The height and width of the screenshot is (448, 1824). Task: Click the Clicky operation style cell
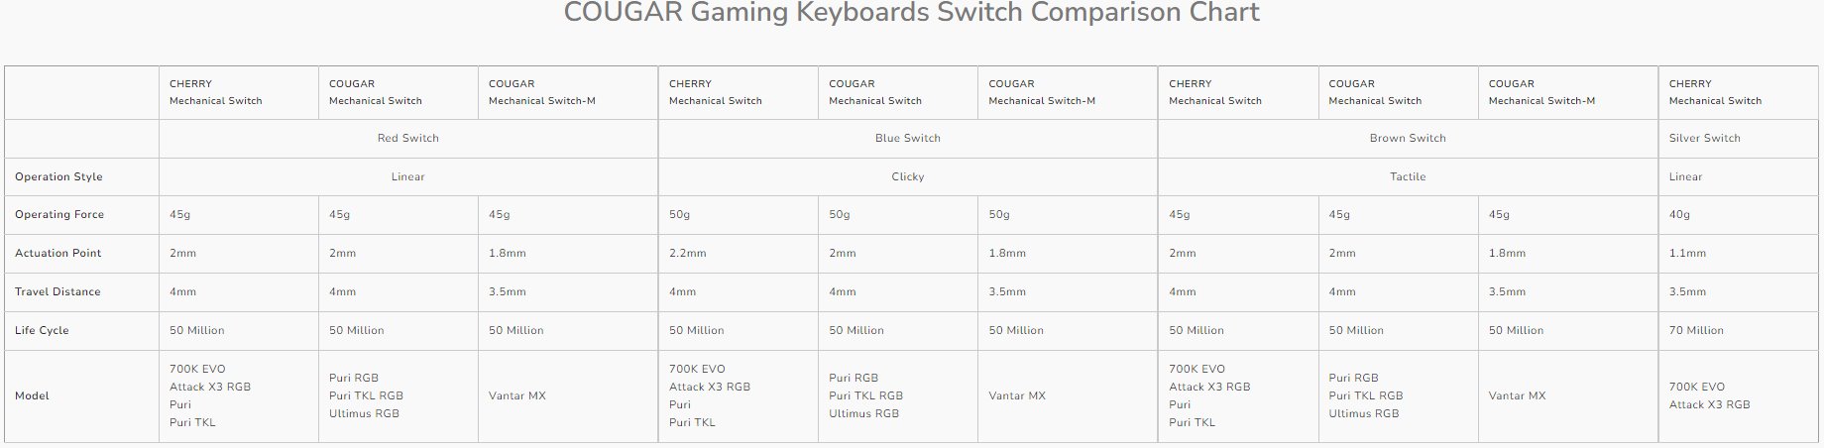[907, 177]
